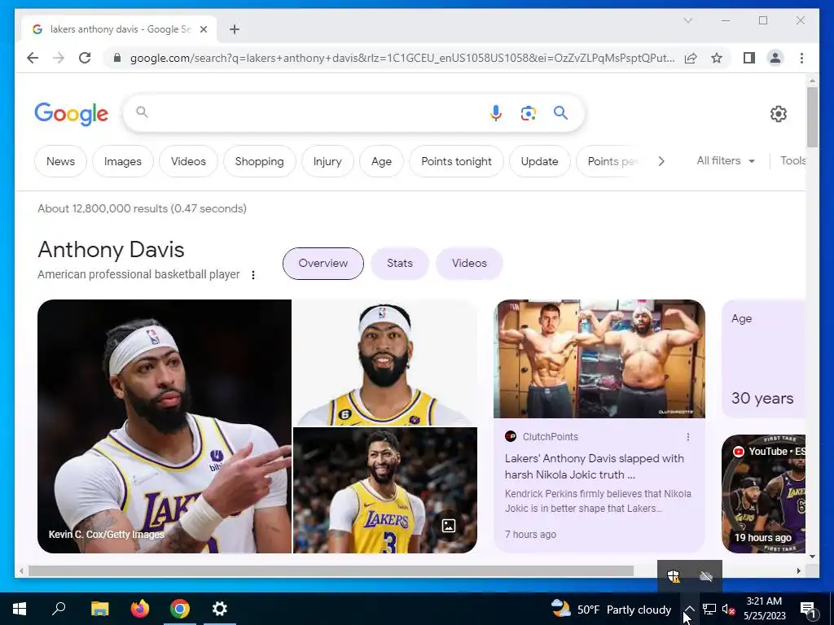Click the horizontal page scrollbar
834x625 pixels.
(x=331, y=570)
